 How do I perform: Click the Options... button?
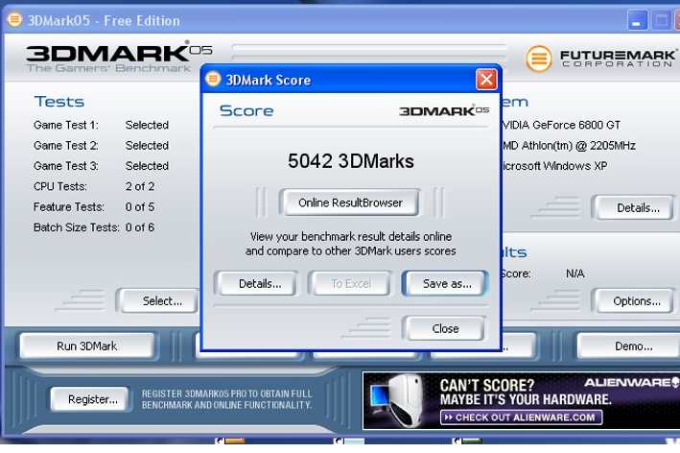pyautogui.click(x=635, y=301)
